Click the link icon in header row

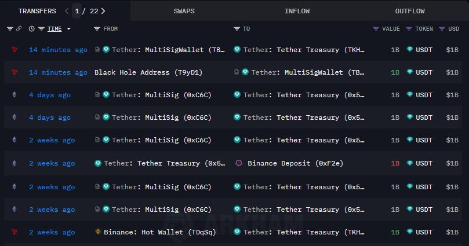click(19, 29)
